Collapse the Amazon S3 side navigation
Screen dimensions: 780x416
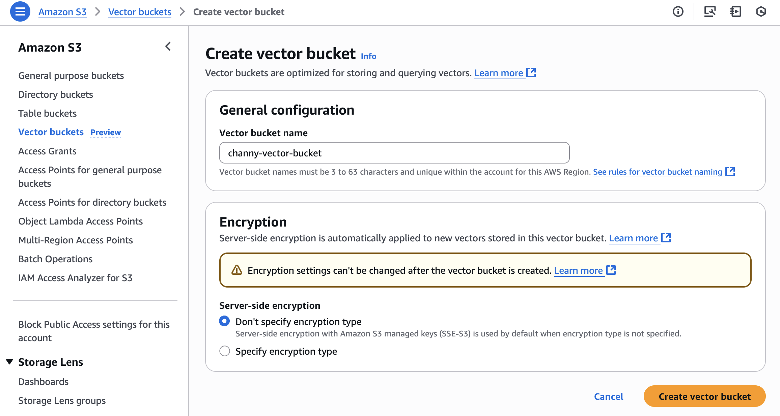coord(168,47)
